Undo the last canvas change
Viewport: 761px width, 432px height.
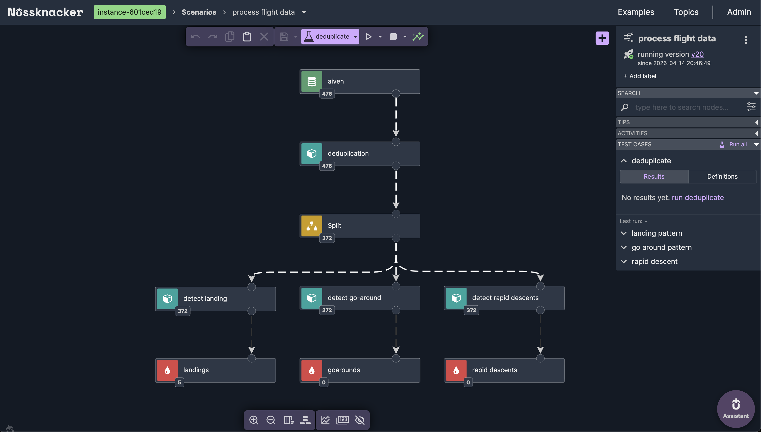[x=195, y=36]
